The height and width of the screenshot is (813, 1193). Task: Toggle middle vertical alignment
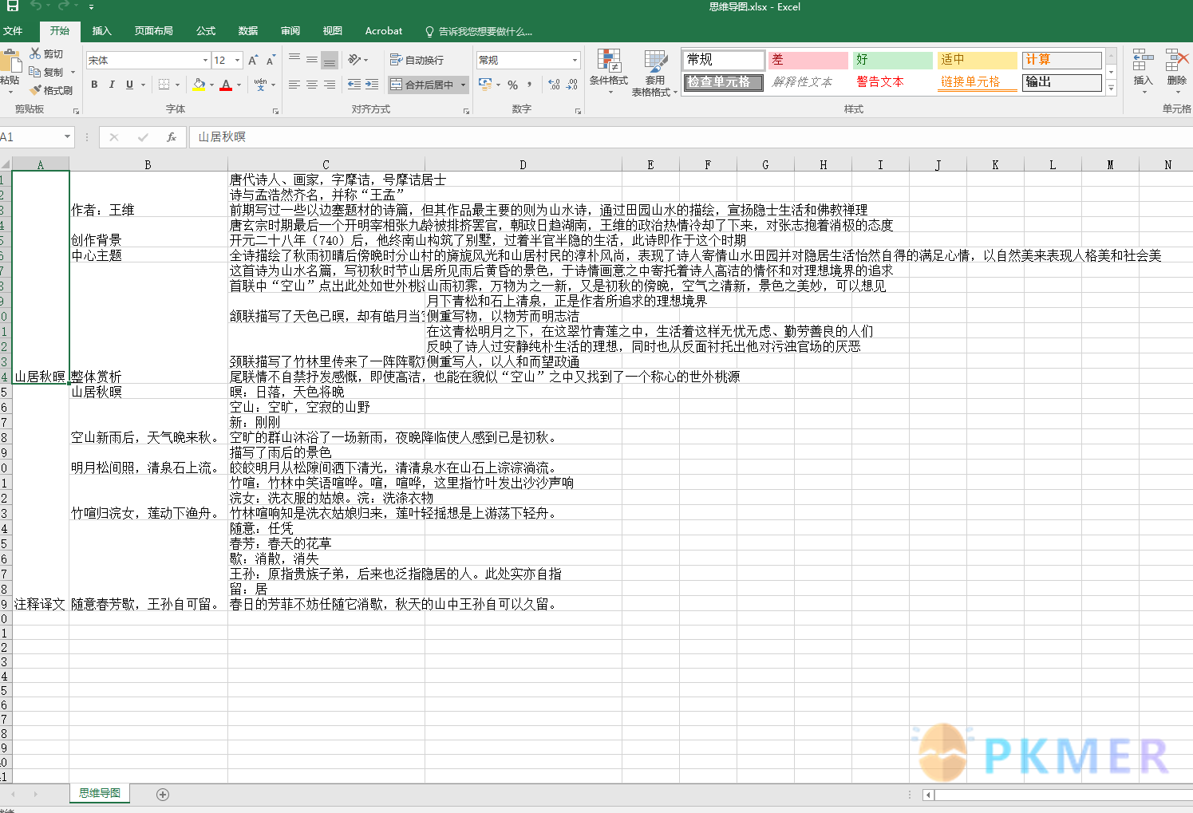click(312, 60)
